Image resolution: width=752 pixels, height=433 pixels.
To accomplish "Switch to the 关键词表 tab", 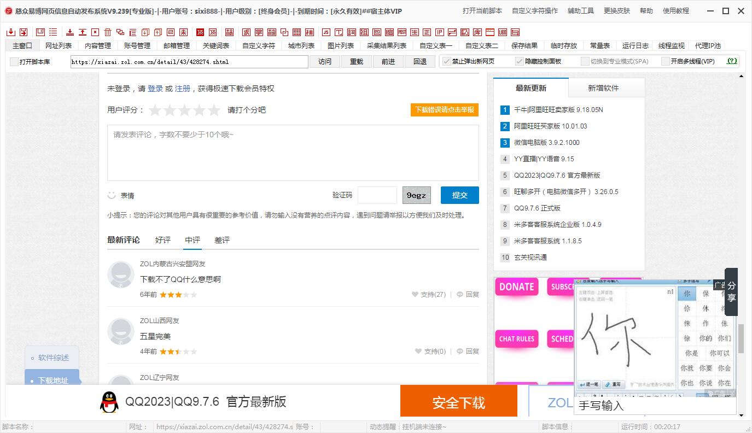I will pos(216,46).
